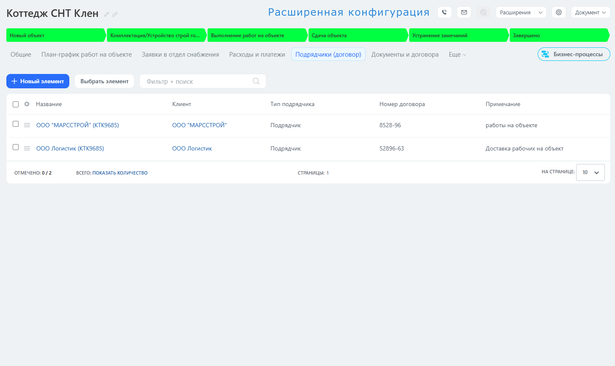Click the pencil icon beside Коттедж СНТ Клен

[107, 14]
